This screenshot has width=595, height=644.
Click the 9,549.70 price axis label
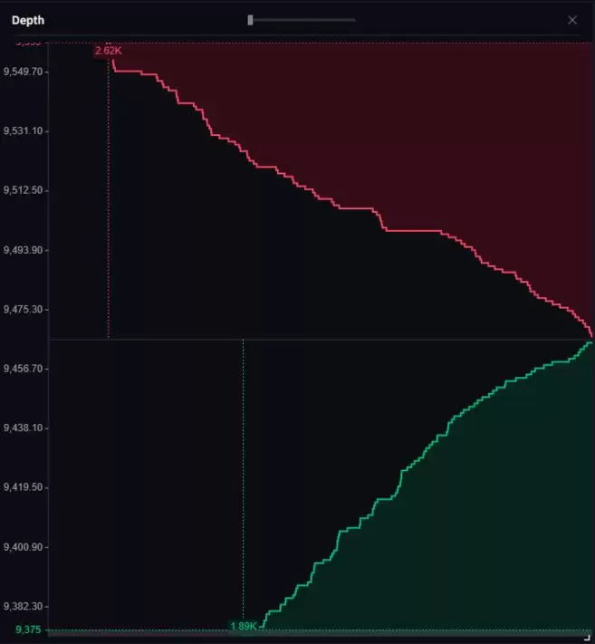coord(23,72)
